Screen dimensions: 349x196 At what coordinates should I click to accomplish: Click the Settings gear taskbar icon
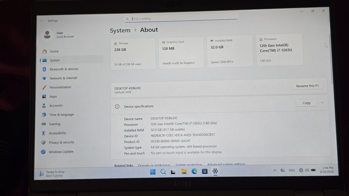[215, 171]
